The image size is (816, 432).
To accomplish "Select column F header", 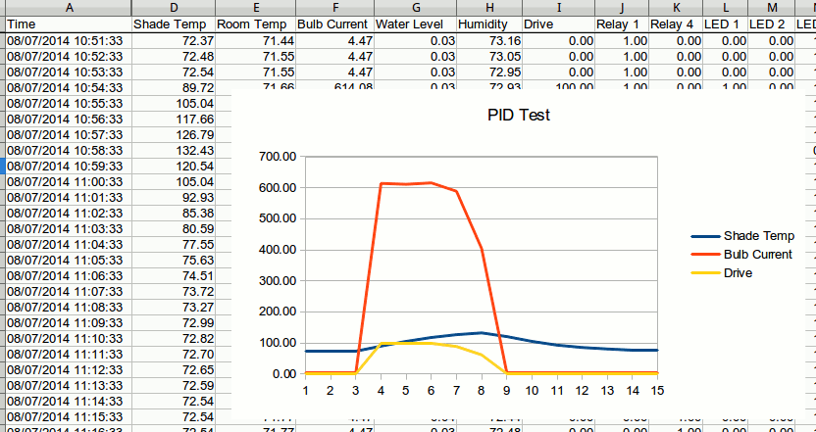I will (334, 7).
